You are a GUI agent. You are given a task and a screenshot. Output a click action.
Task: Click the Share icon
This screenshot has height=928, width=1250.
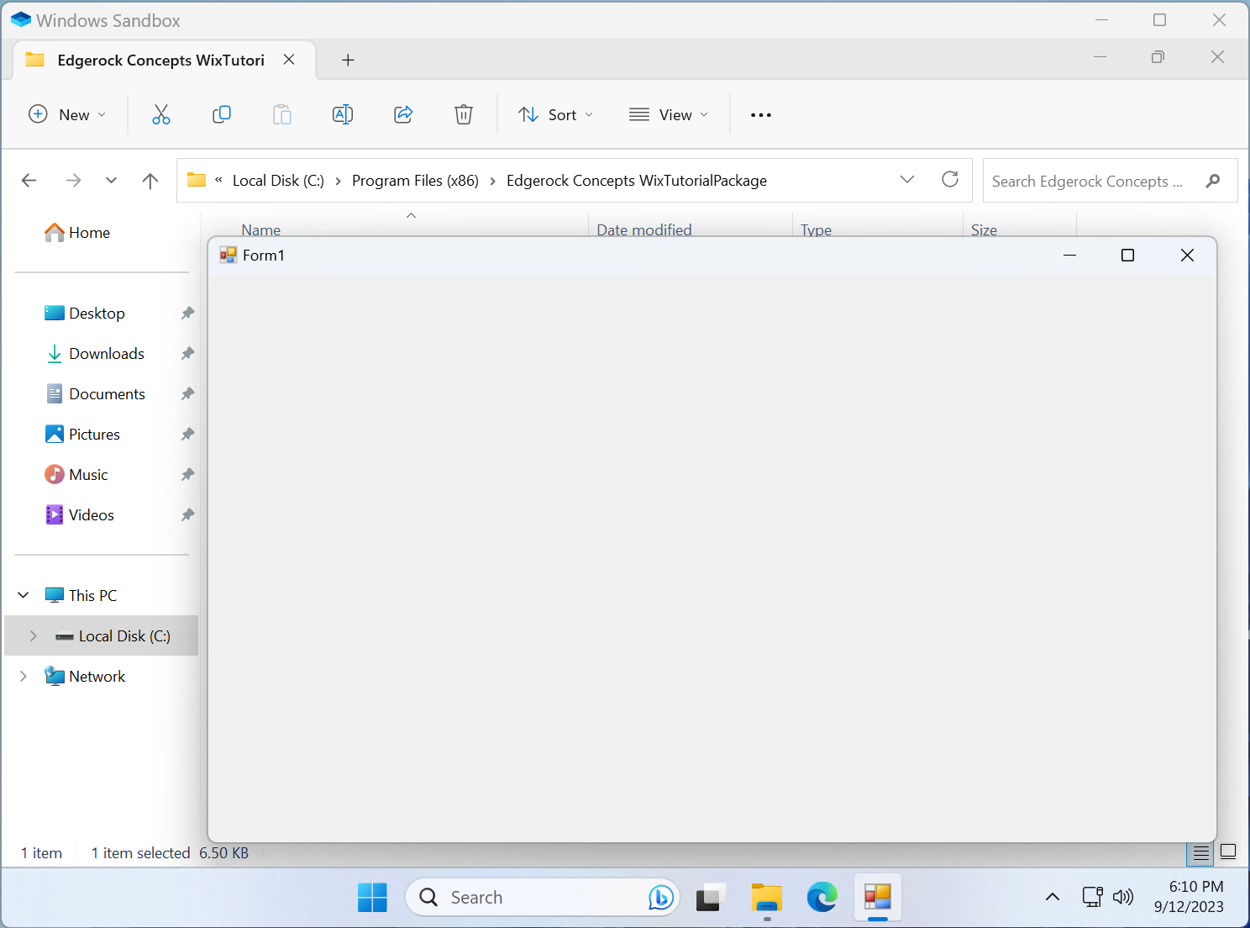point(402,114)
